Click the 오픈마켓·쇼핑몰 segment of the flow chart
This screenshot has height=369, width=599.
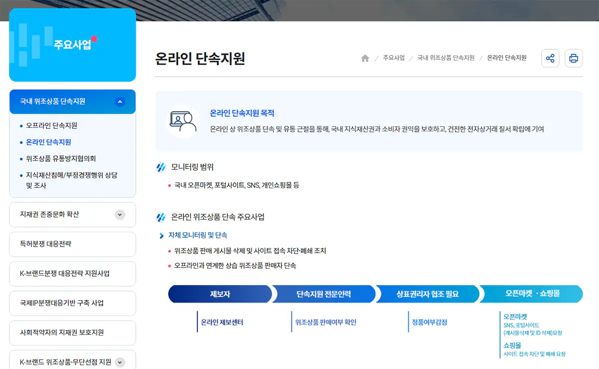(x=531, y=294)
